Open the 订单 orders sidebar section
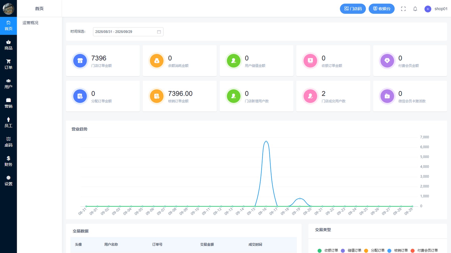This screenshot has height=253, width=451. (8, 64)
